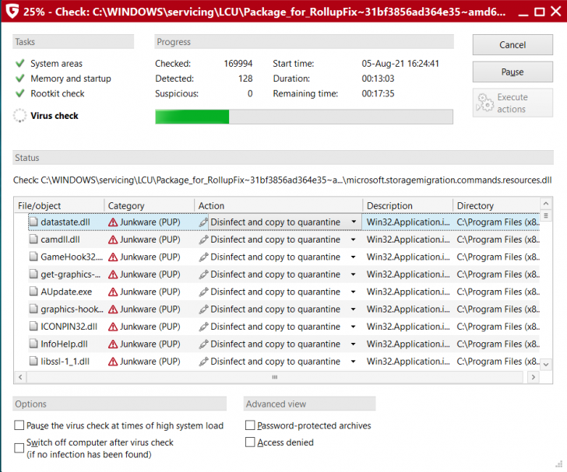Click the Execute actions button
The height and width of the screenshot is (472, 567).
pyautogui.click(x=512, y=103)
